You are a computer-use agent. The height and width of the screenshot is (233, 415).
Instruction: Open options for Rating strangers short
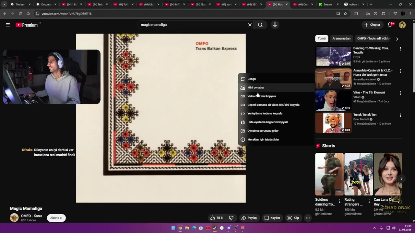(369, 201)
